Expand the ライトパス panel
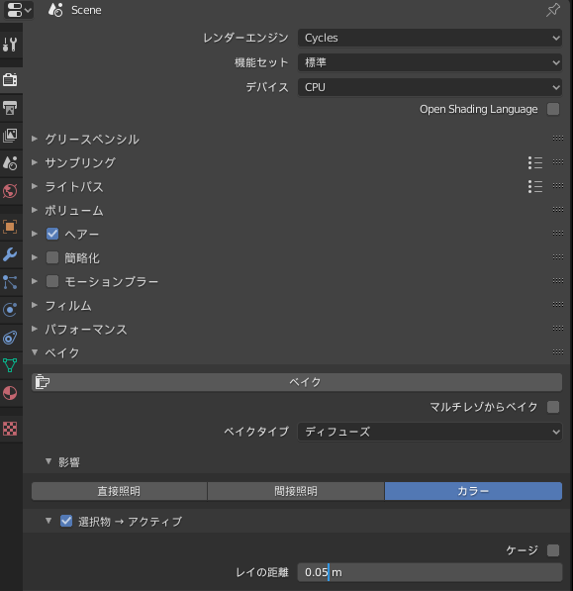The image size is (573, 591). (x=35, y=186)
